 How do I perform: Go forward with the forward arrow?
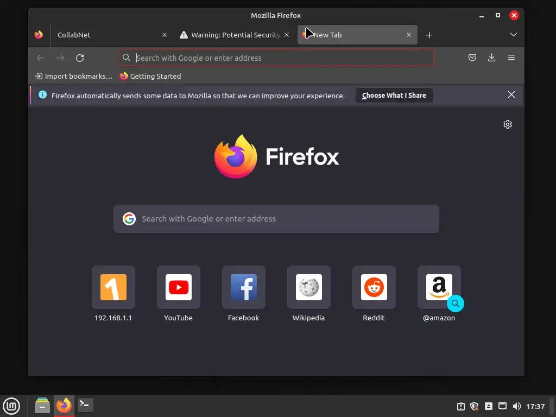(60, 58)
